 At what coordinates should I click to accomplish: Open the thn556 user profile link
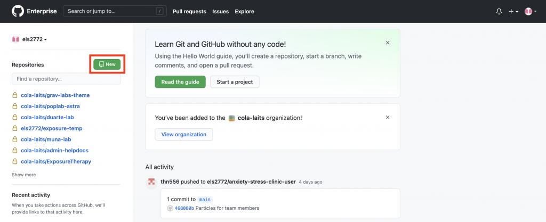tap(169, 182)
